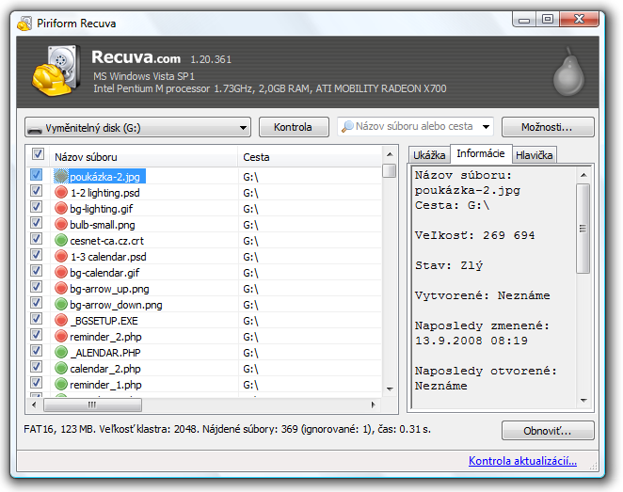Select the file bg-arrow_down.png

(x=116, y=305)
